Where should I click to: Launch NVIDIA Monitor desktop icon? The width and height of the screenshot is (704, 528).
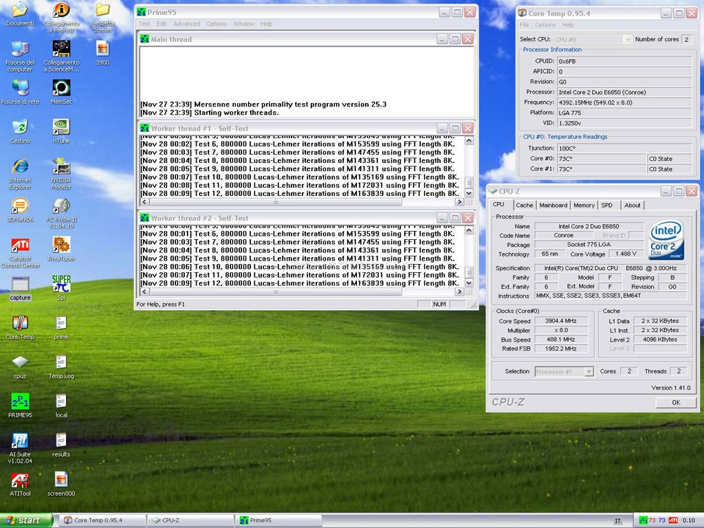tap(61, 166)
